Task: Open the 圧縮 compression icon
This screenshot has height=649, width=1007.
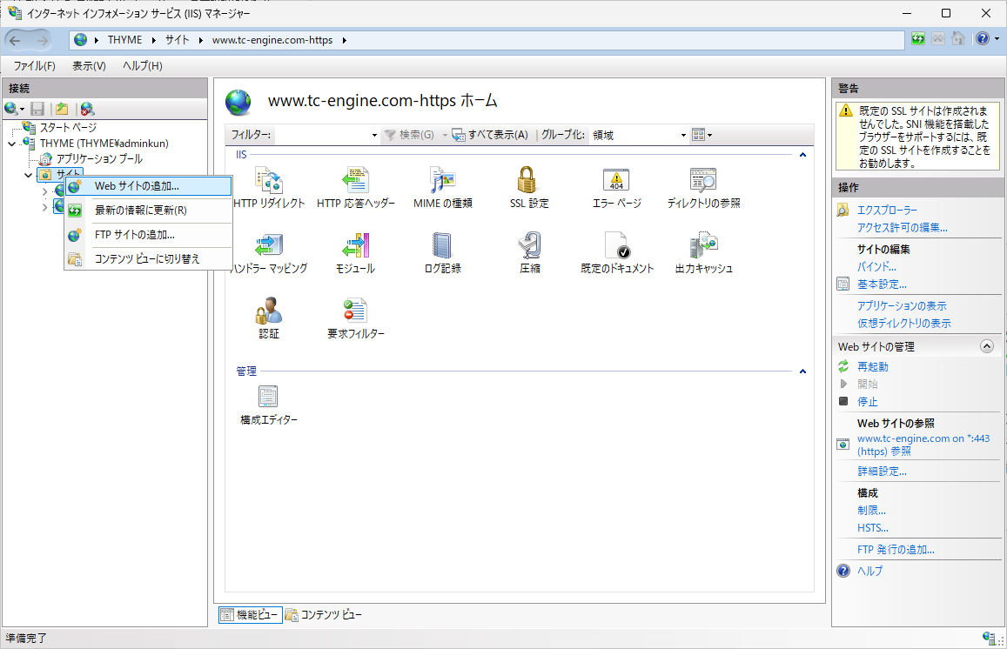Action: coord(529,245)
